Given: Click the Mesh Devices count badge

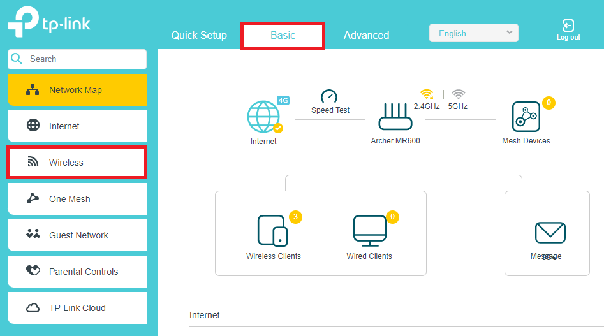Looking at the screenshot, I should [x=549, y=103].
